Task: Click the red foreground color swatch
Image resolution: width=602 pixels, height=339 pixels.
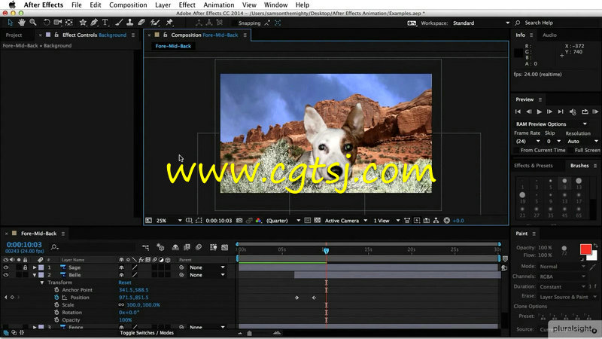Action: point(585,249)
